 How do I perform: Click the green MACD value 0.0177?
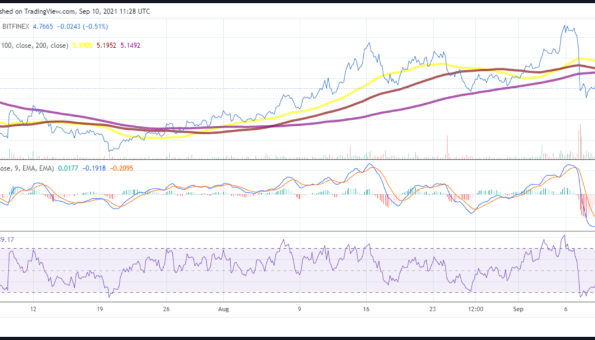(68, 168)
